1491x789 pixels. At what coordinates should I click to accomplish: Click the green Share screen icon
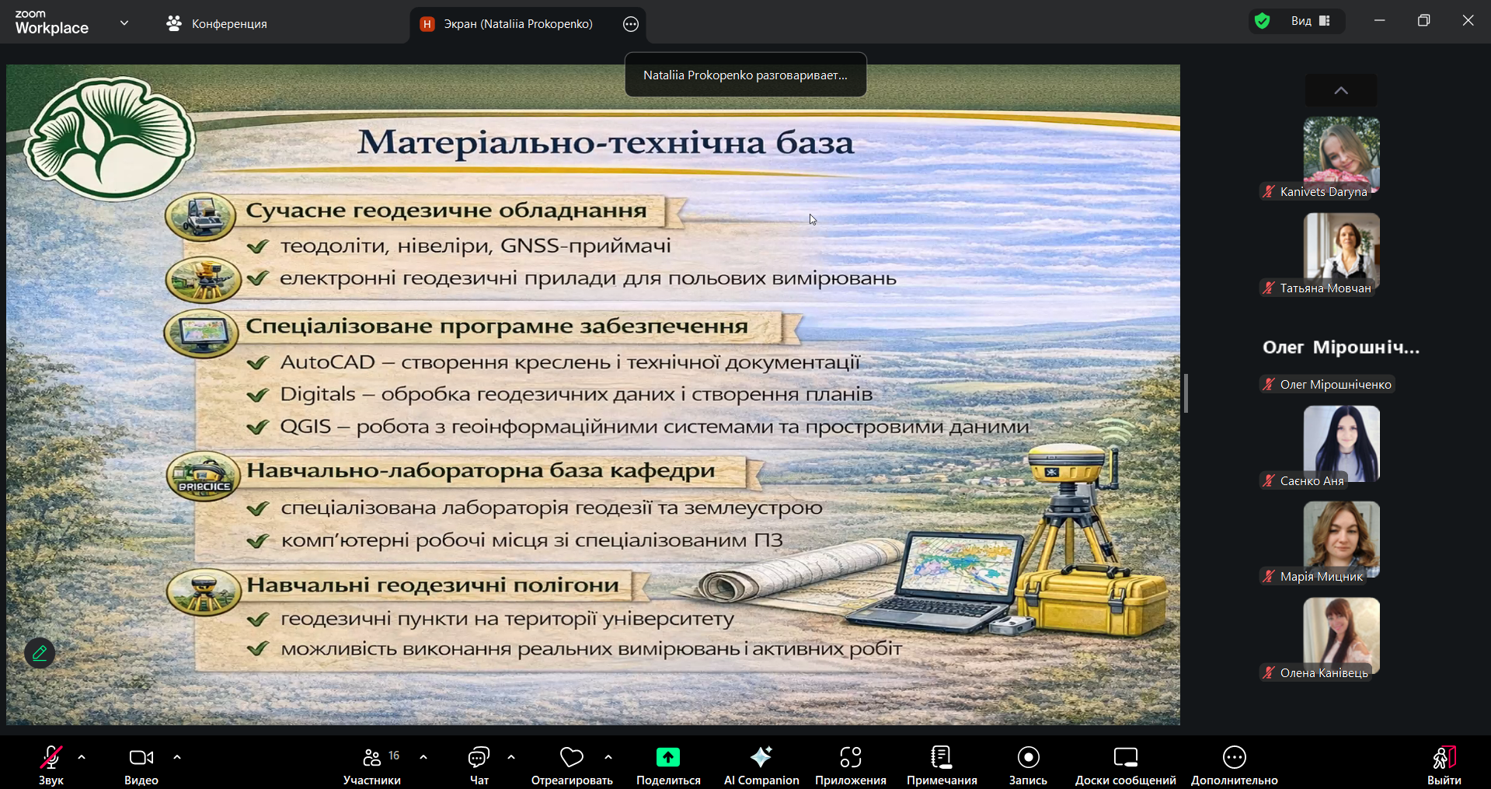667,757
